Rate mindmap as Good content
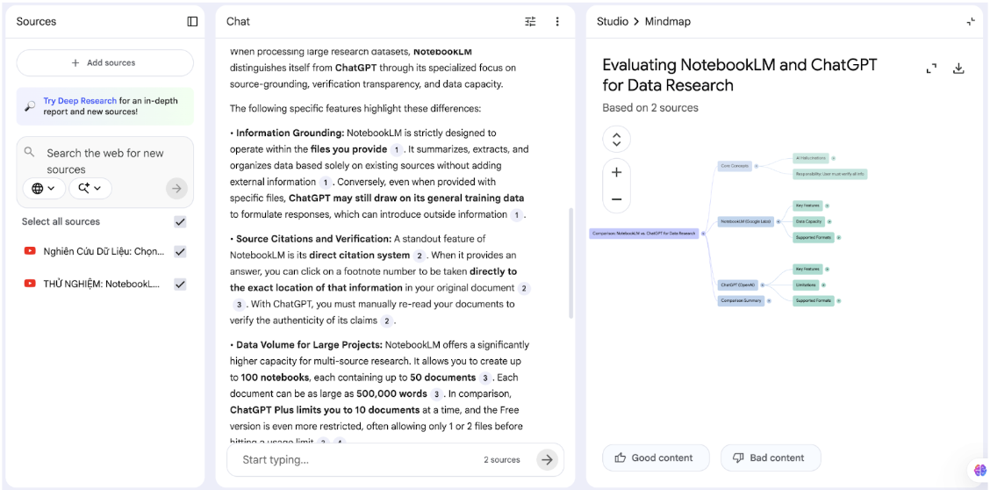Image resolution: width=990 pixels, height=490 pixels. coord(654,458)
